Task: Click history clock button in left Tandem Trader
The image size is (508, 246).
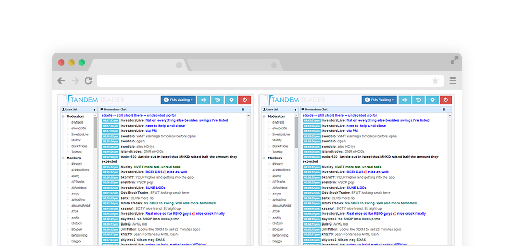Action: 217,100
